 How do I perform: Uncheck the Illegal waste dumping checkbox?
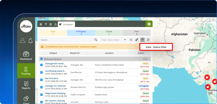42,95
